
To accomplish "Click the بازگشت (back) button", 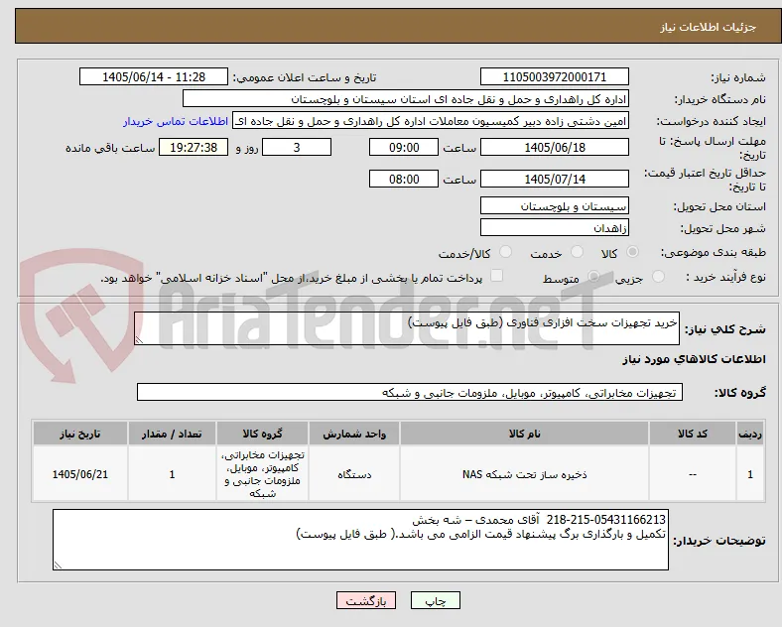I will coord(366,600).
